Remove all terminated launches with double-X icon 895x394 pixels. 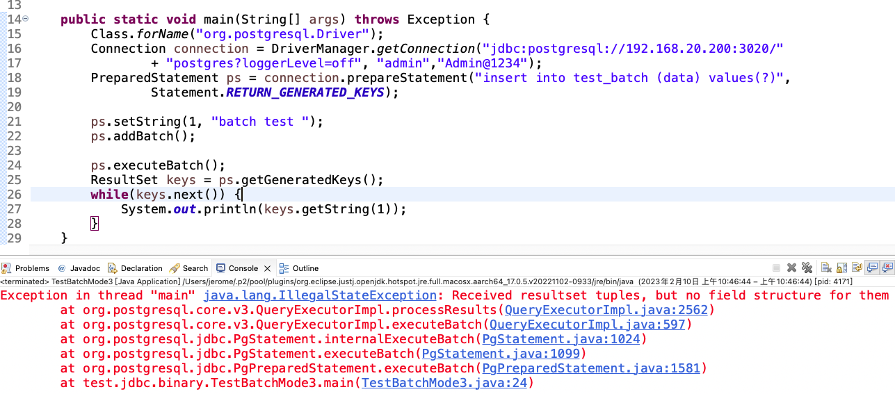point(807,268)
